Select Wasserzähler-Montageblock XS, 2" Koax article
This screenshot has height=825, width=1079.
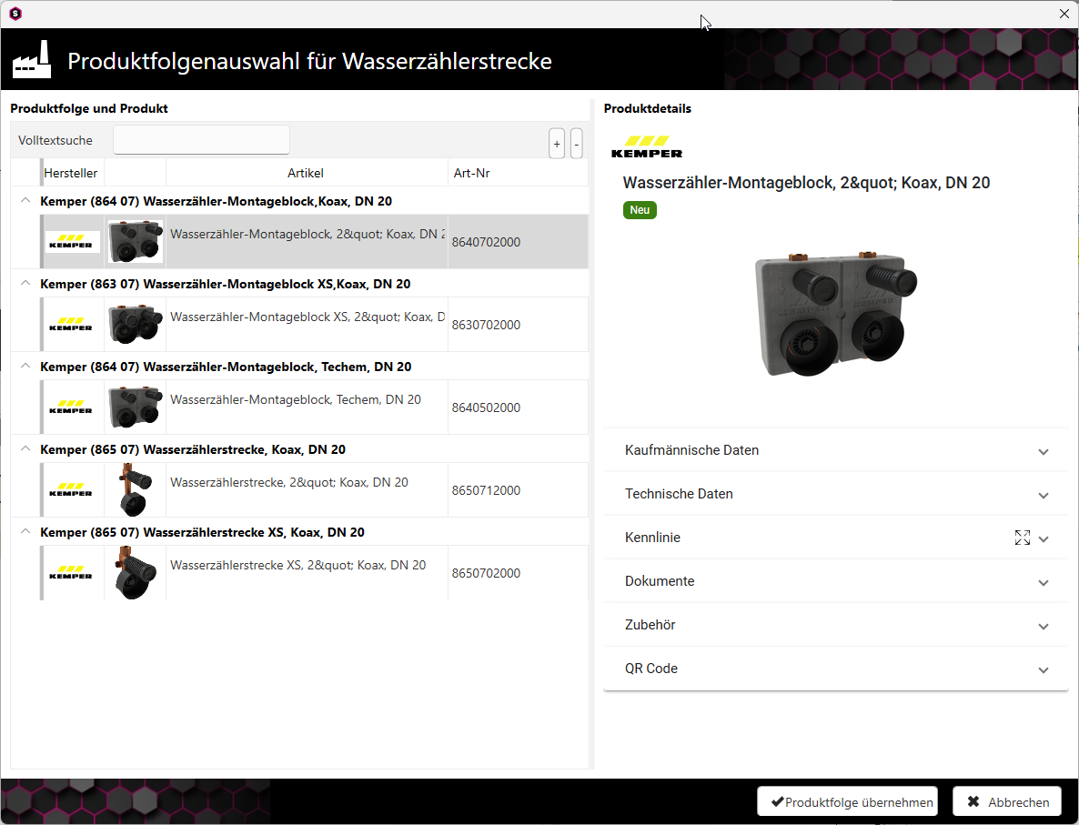coord(307,317)
